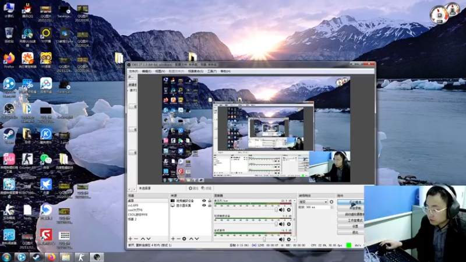Click the source Filters button above Scenes
Viewport: 466px width, 262px height.
206,188
